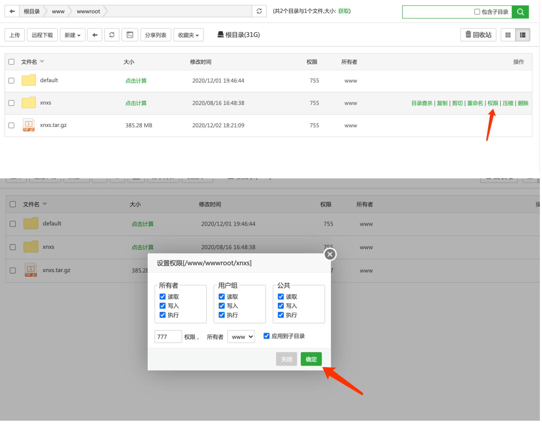Click 点击计算 for the default folder in the top list
The height and width of the screenshot is (424, 542).
coord(137,81)
